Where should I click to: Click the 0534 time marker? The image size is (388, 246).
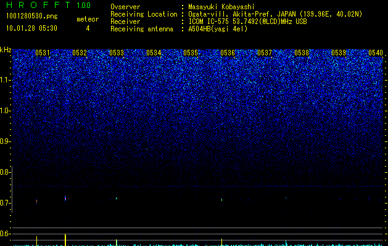tap(154, 53)
